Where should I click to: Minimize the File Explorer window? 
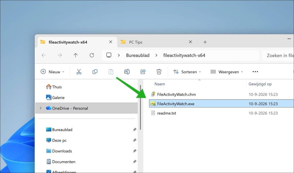[x=289, y=39]
